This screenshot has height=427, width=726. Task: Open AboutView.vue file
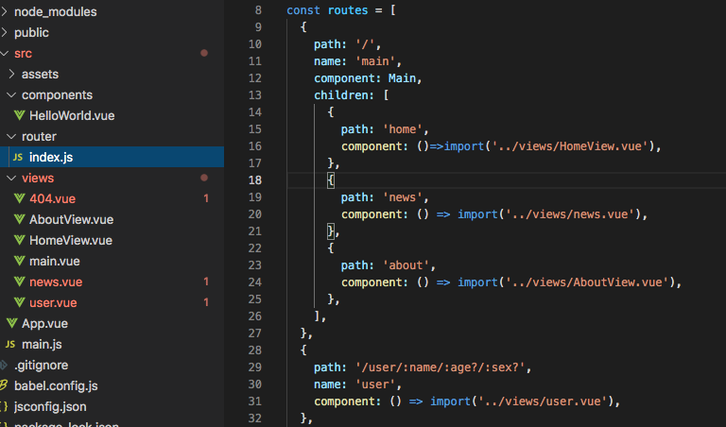coord(71,220)
